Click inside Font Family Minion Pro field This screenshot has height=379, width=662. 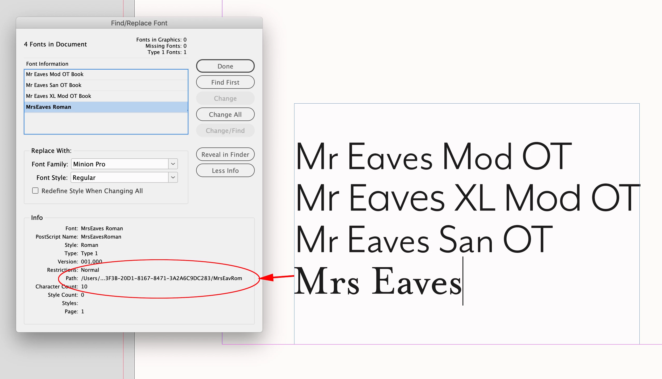coord(120,164)
